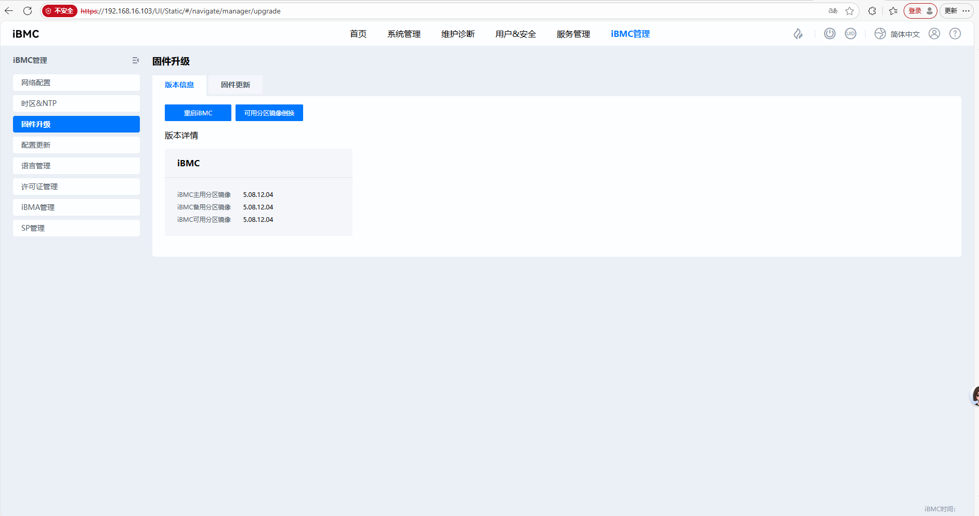Click the language globe icon
979x516 pixels.
(x=880, y=34)
